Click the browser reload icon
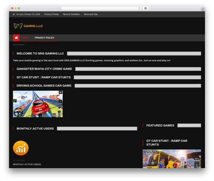Viewport: 214px width, 181px height. pyautogui.click(x=139, y=8)
